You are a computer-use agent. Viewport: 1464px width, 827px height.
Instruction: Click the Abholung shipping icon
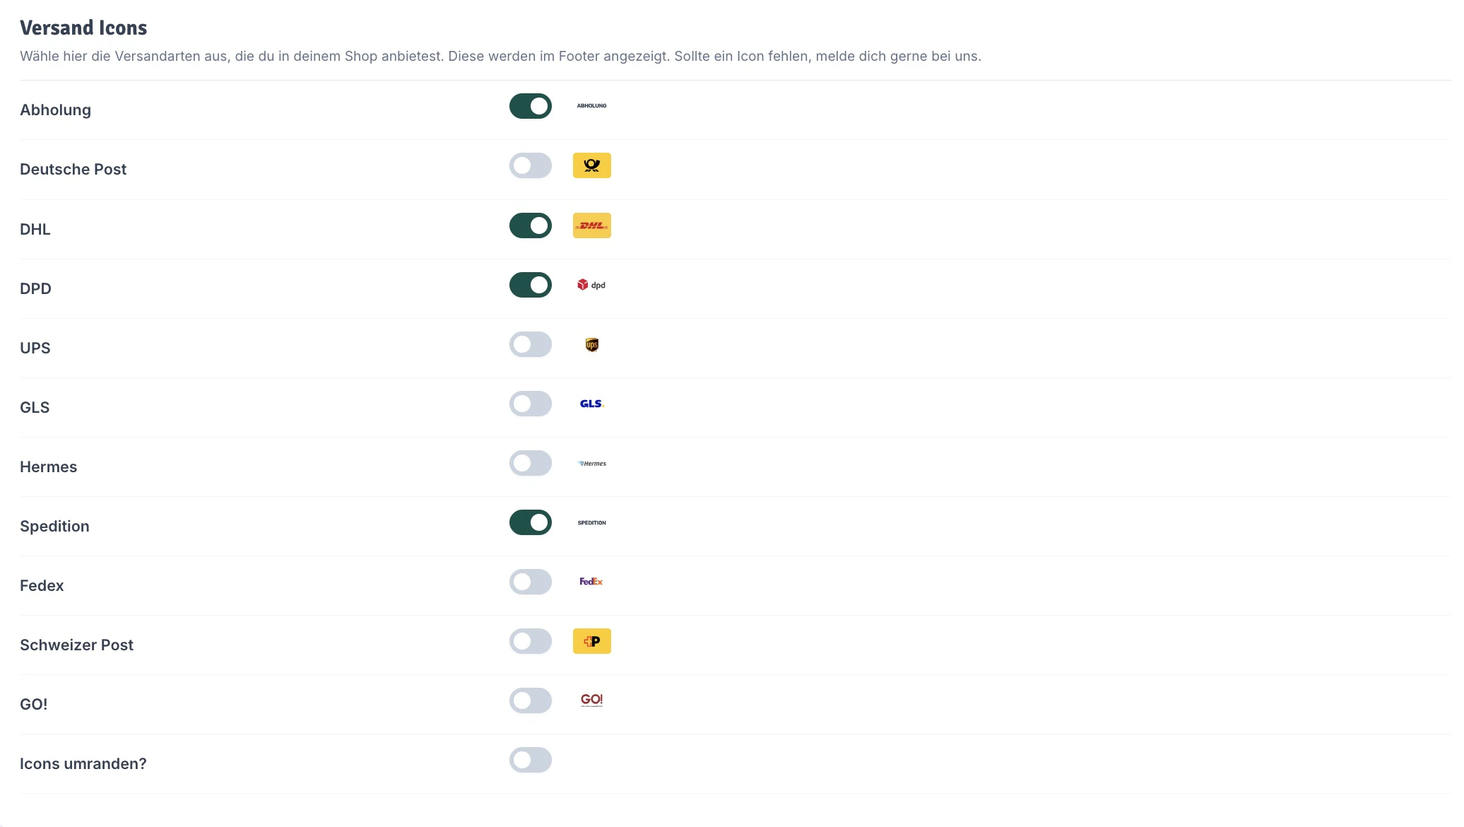click(x=591, y=106)
